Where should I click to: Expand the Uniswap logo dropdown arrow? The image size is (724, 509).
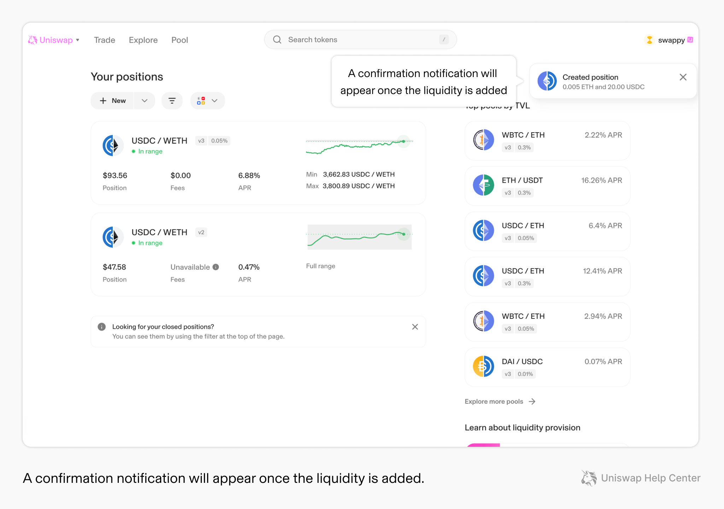(77, 40)
